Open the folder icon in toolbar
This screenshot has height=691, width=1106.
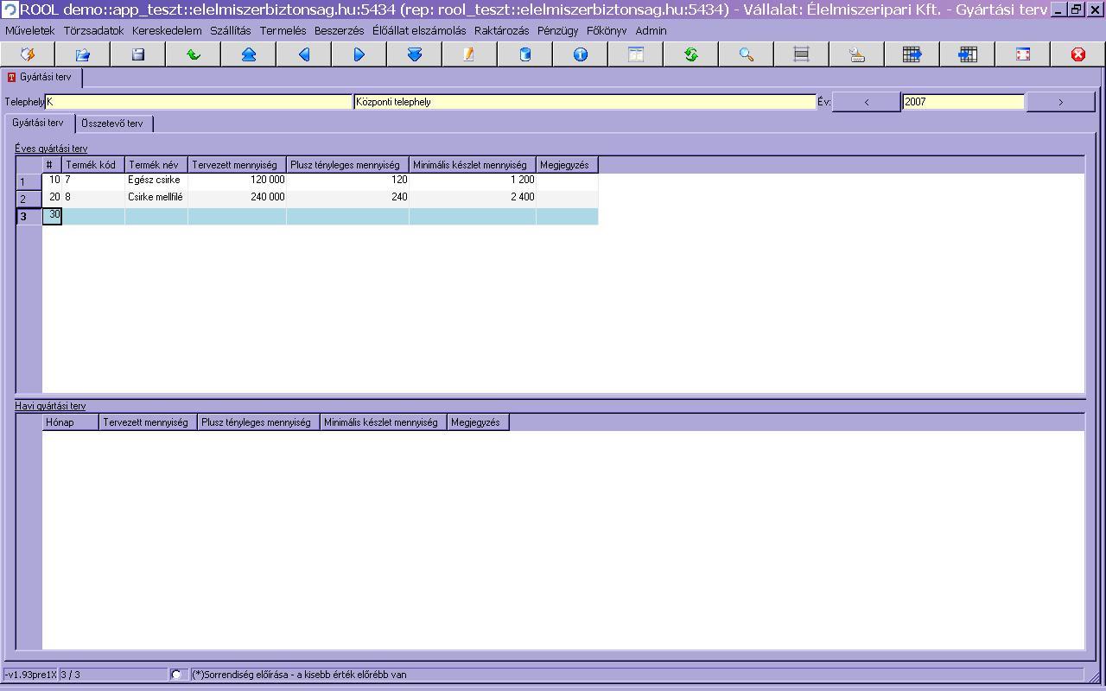(83, 54)
